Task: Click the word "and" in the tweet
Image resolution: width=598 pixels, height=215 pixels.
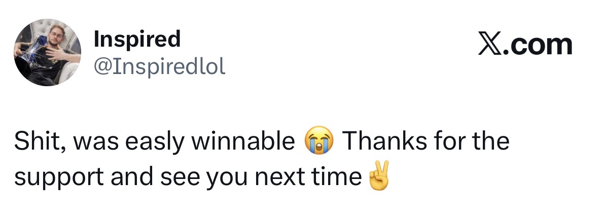Action: pos(131,177)
